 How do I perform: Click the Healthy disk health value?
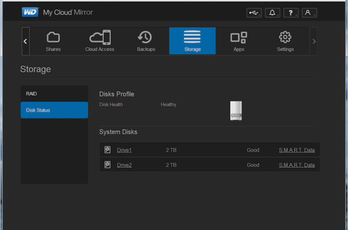[169, 104]
